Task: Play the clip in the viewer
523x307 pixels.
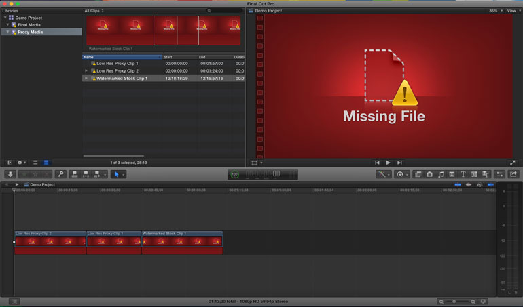Action: click(388, 163)
